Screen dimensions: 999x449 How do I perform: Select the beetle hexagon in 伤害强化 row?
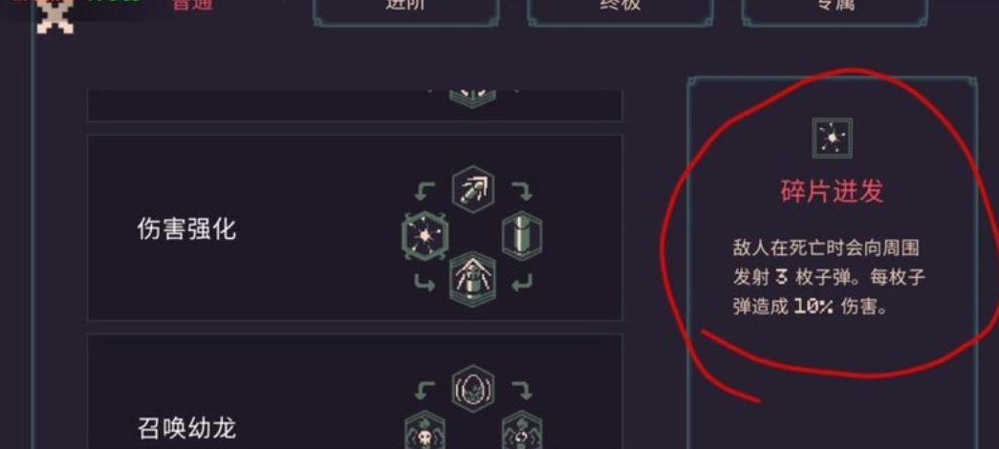(x=473, y=280)
